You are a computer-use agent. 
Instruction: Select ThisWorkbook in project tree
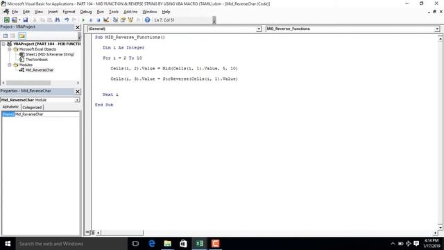(37, 60)
